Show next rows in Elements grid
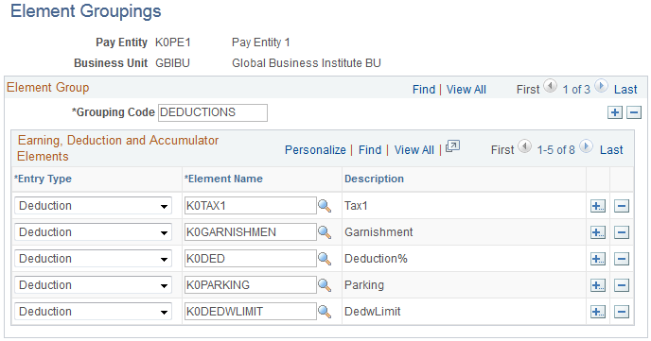The image size is (651, 341). click(x=586, y=146)
